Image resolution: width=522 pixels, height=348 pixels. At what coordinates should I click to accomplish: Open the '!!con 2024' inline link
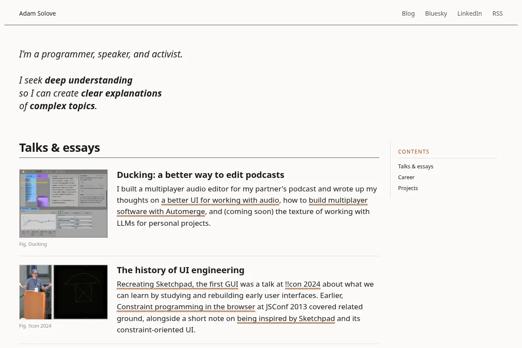click(x=303, y=284)
